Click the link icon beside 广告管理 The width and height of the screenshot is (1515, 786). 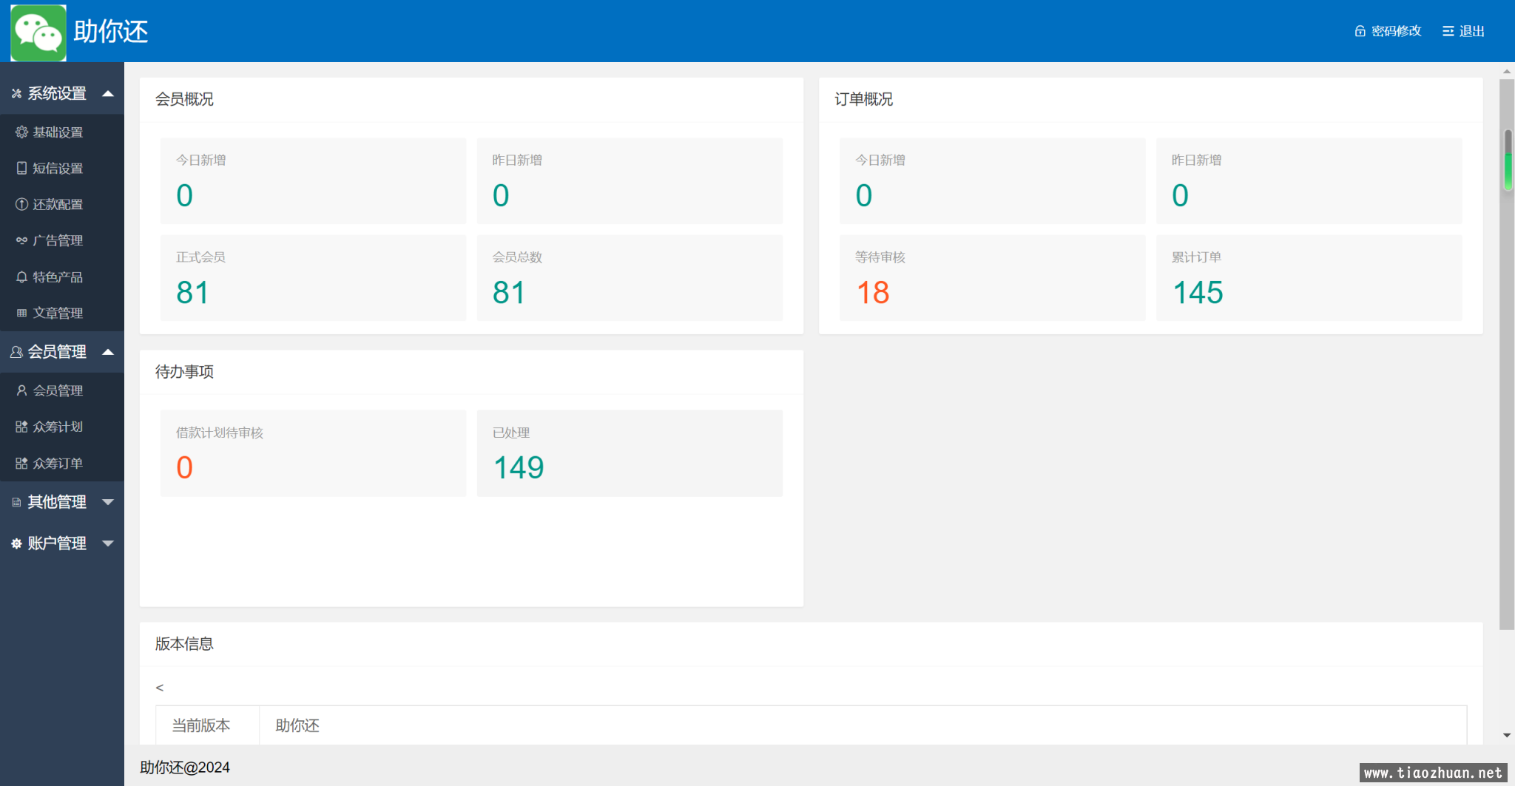(21, 240)
